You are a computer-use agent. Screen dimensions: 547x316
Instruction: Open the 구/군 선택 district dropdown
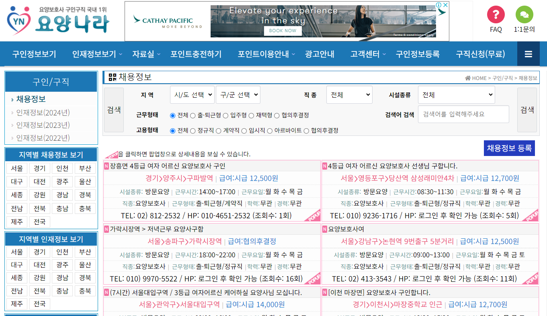click(238, 95)
